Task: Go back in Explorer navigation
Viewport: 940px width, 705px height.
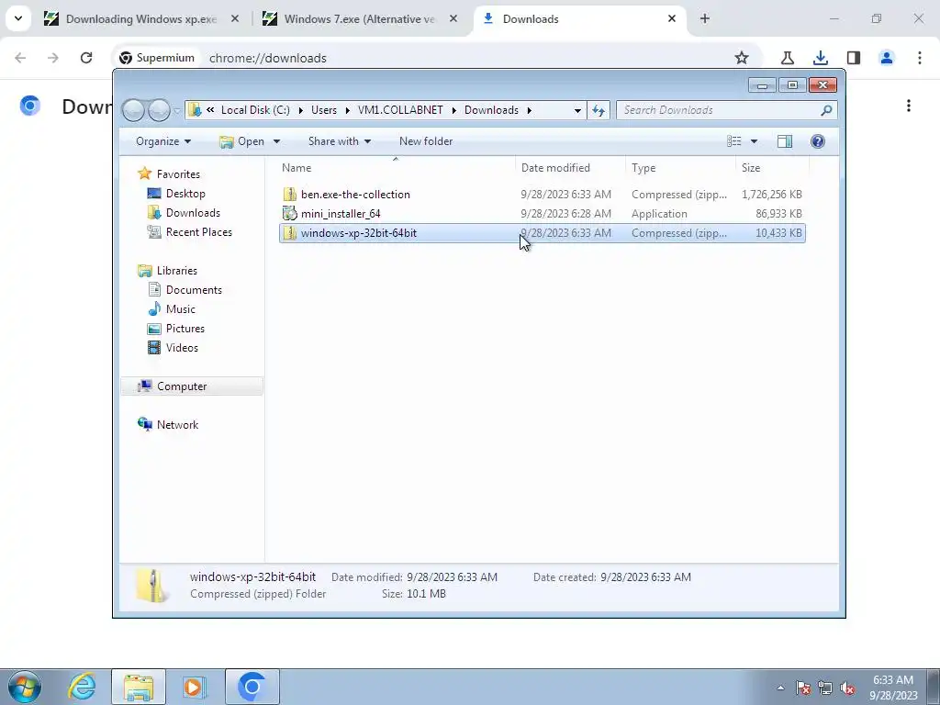Action: [x=133, y=110]
